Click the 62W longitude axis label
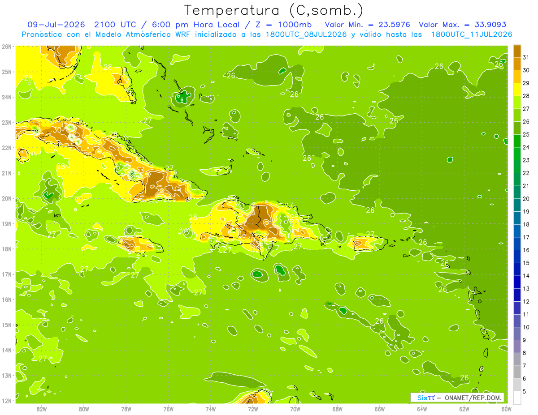This screenshot has width=538, height=415. (x=464, y=409)
